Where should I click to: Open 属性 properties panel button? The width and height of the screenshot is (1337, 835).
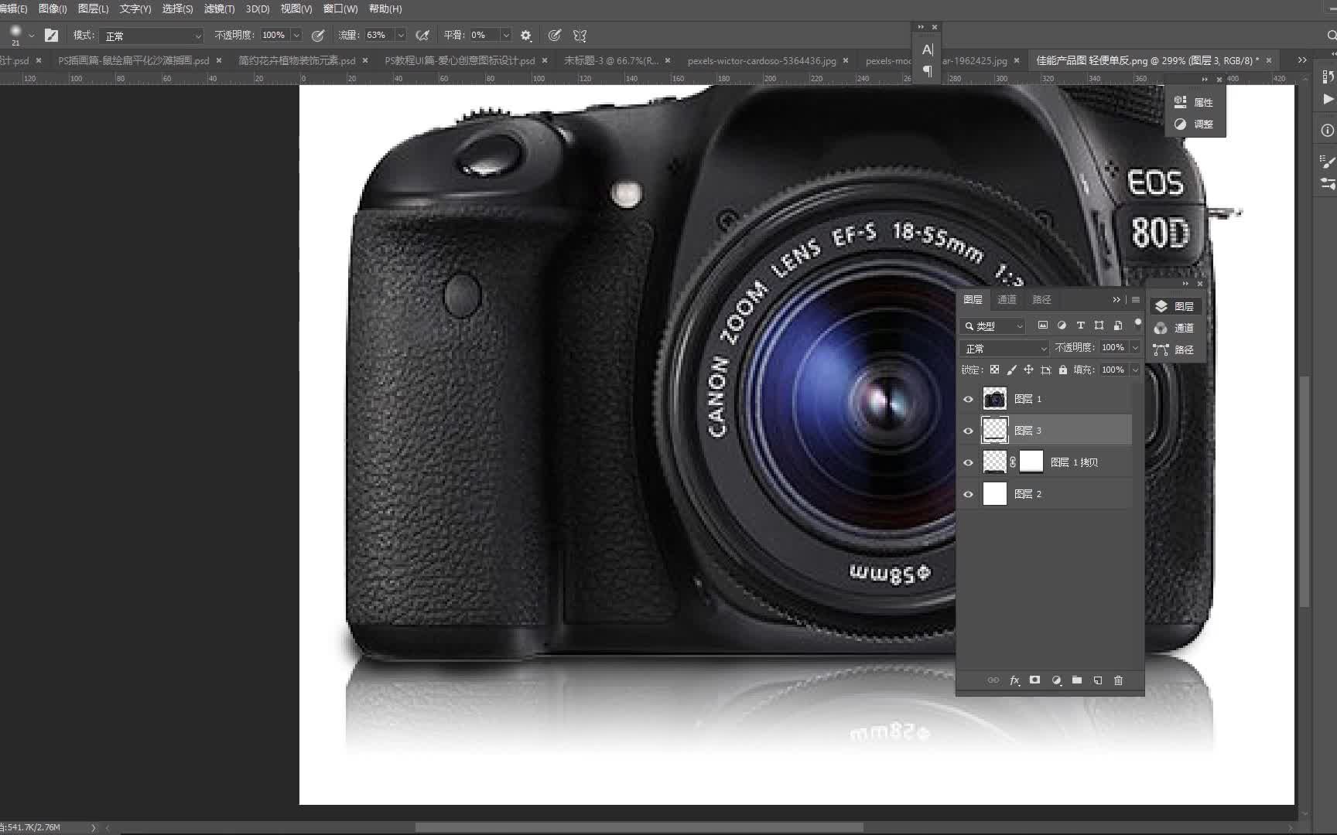click(1195, 102)
